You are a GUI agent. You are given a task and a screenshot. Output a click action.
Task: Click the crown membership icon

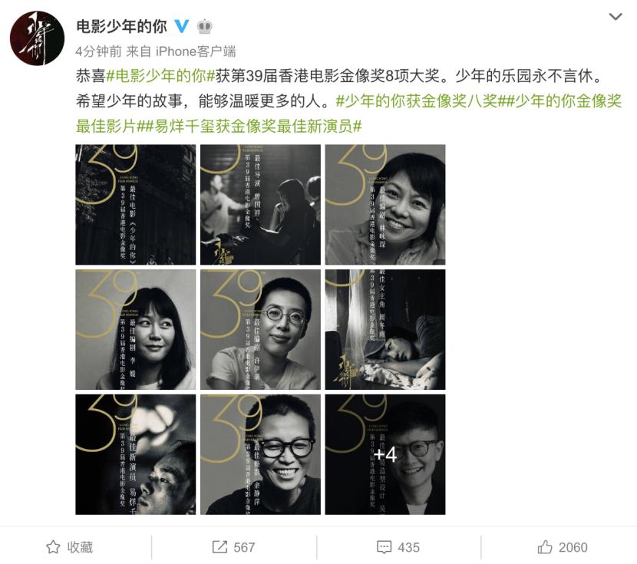click(x=205, y=27)
